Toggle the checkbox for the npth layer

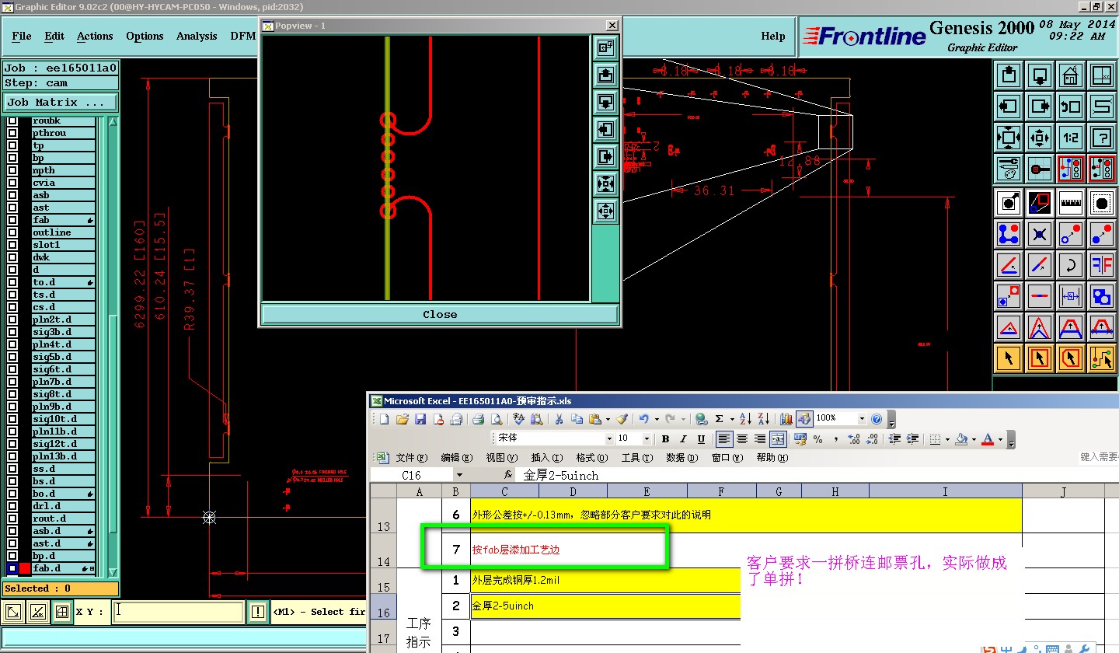(x=12, y=170)
